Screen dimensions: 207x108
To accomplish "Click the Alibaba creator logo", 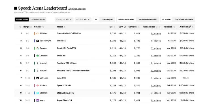I will tap(37, 33).
